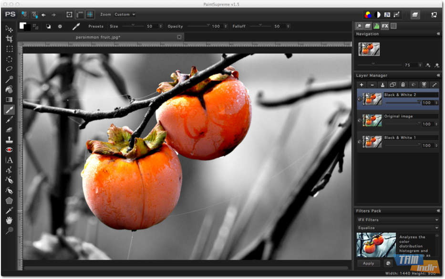Click the foreground white color swatch

22,26
